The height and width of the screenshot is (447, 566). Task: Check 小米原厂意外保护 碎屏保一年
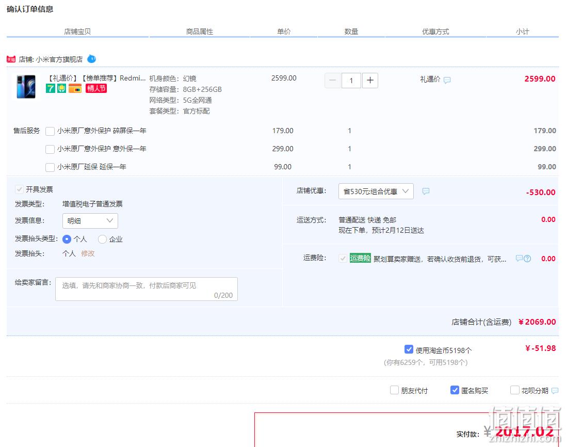click(50, 131)
